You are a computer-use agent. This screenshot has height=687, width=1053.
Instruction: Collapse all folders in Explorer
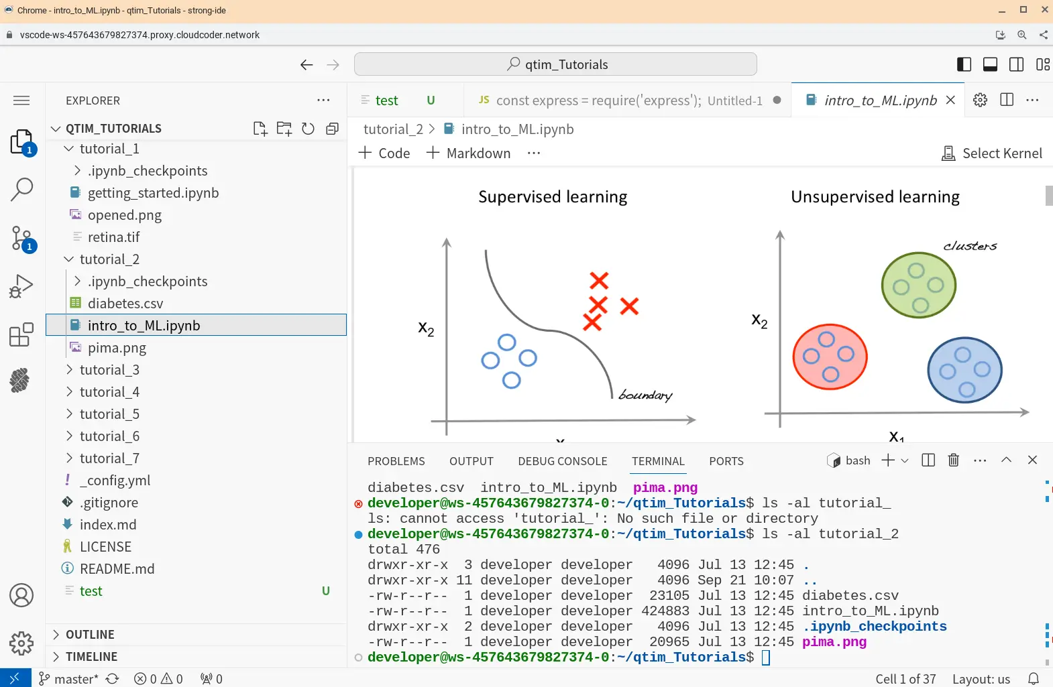coord(332,129)
